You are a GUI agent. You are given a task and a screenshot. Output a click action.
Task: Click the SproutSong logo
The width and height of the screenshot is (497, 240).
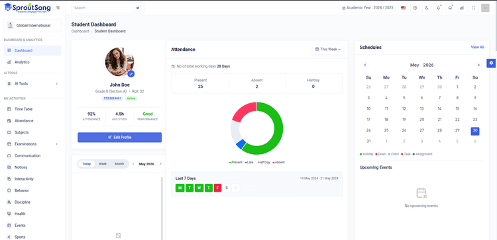(x=27, y=7)
